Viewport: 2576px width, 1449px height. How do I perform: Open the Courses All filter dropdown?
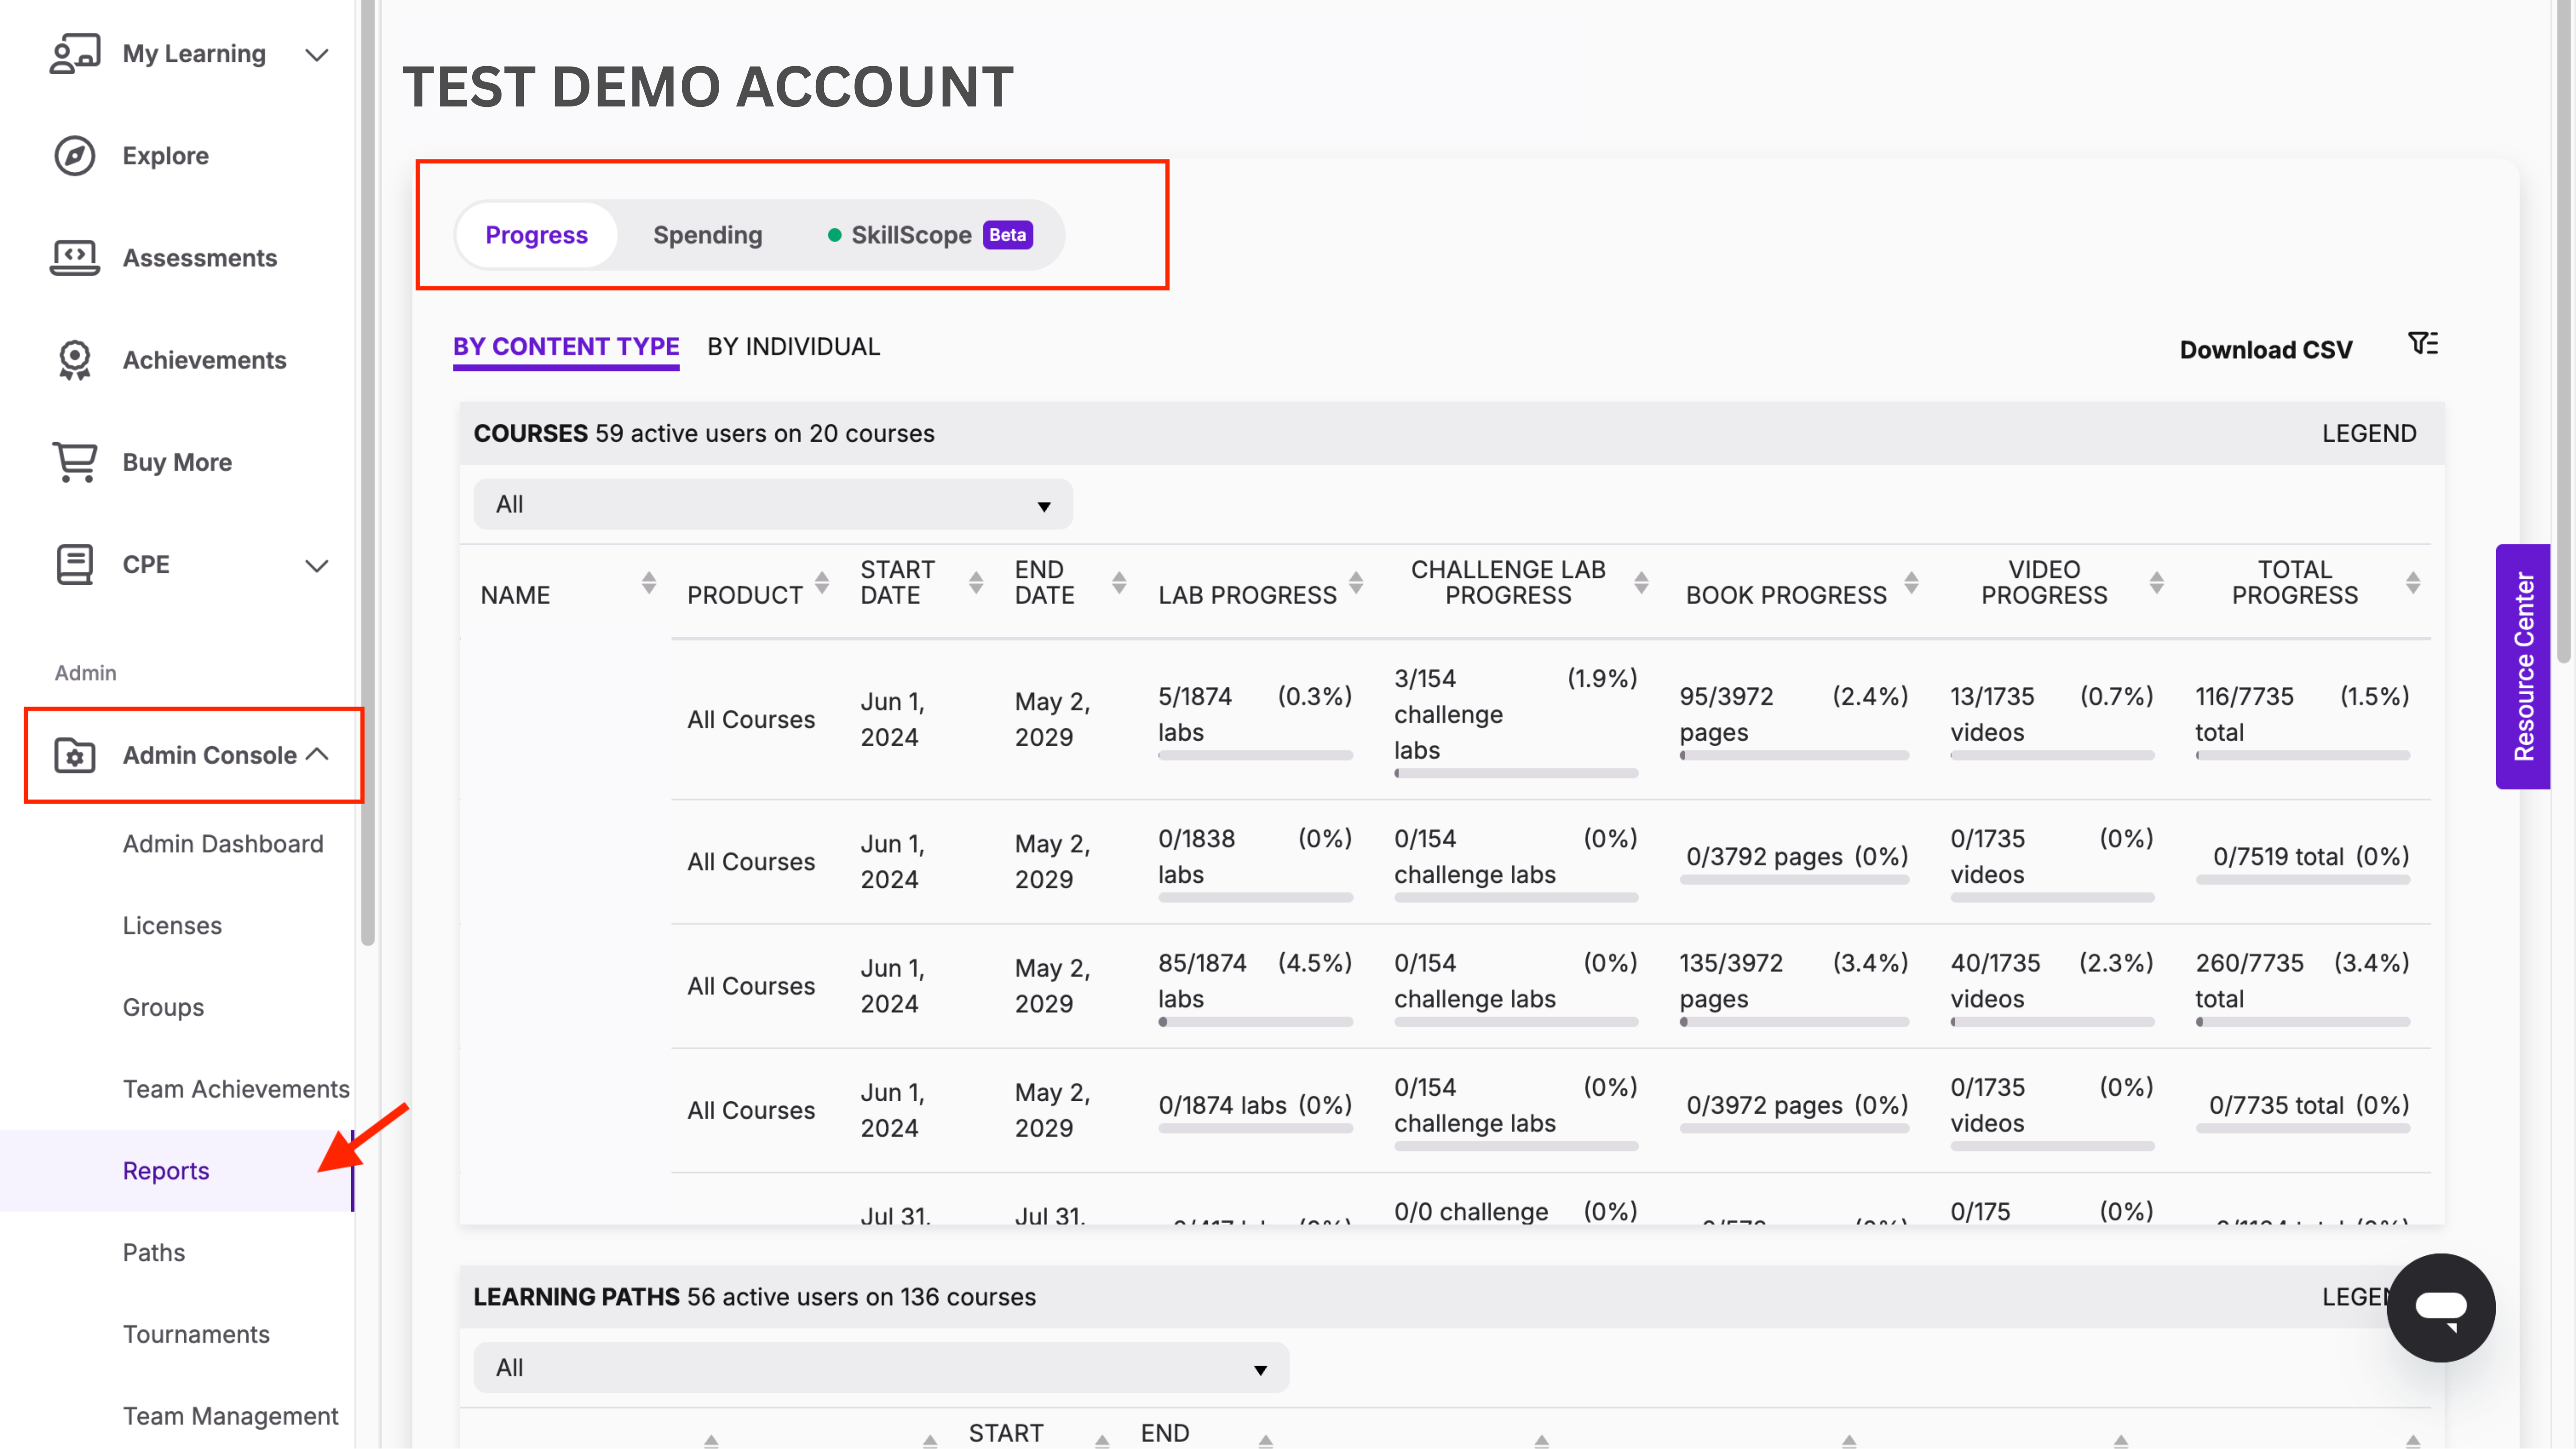tap(772, 504)
